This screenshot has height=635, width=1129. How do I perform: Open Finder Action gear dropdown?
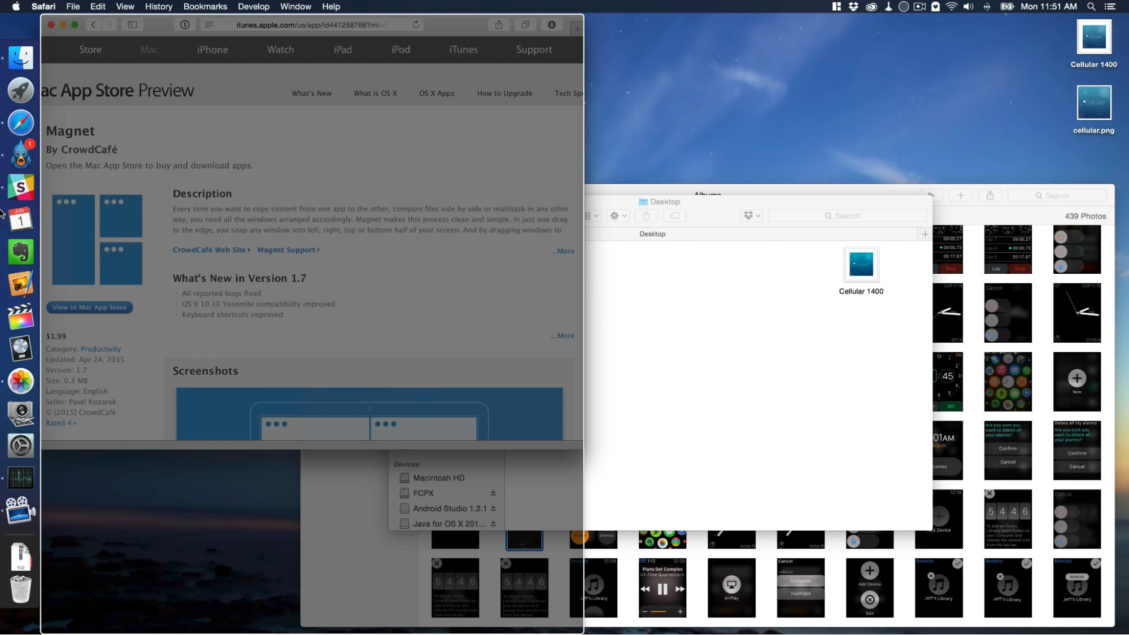pyautogui.click(x=618, y=216)
